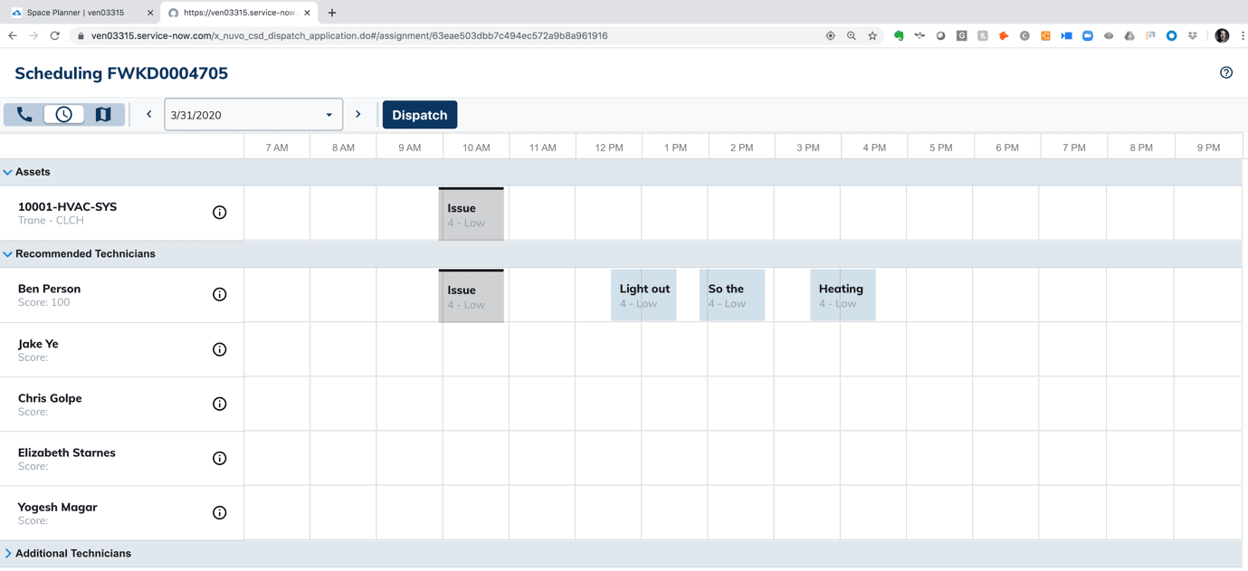Open info for Elizabeth Starnes
1248x571 pixels.
[219, 459]
